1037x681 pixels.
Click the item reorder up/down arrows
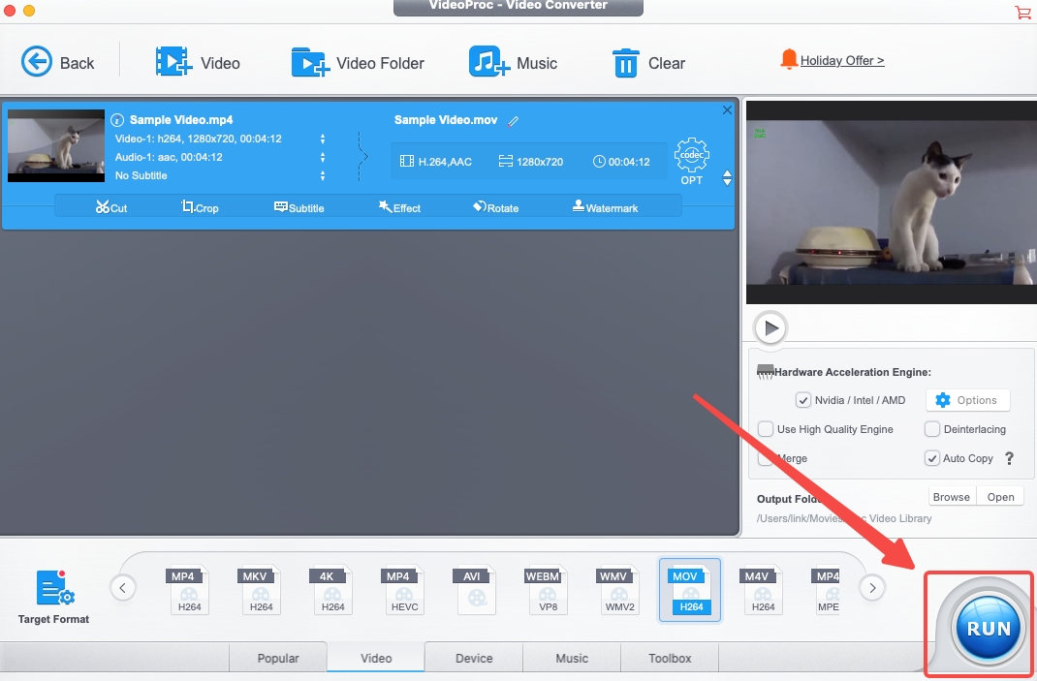pyautogui.click(x=727, y=178)
